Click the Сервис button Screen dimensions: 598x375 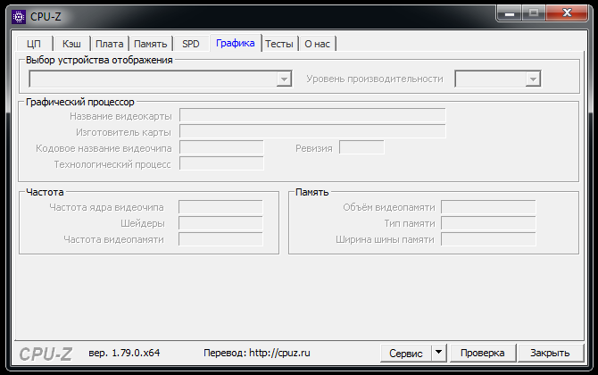[406, 354]
